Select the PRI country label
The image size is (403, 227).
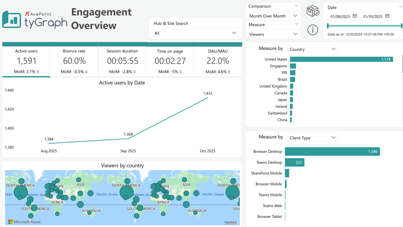click(x=284, y=73)
